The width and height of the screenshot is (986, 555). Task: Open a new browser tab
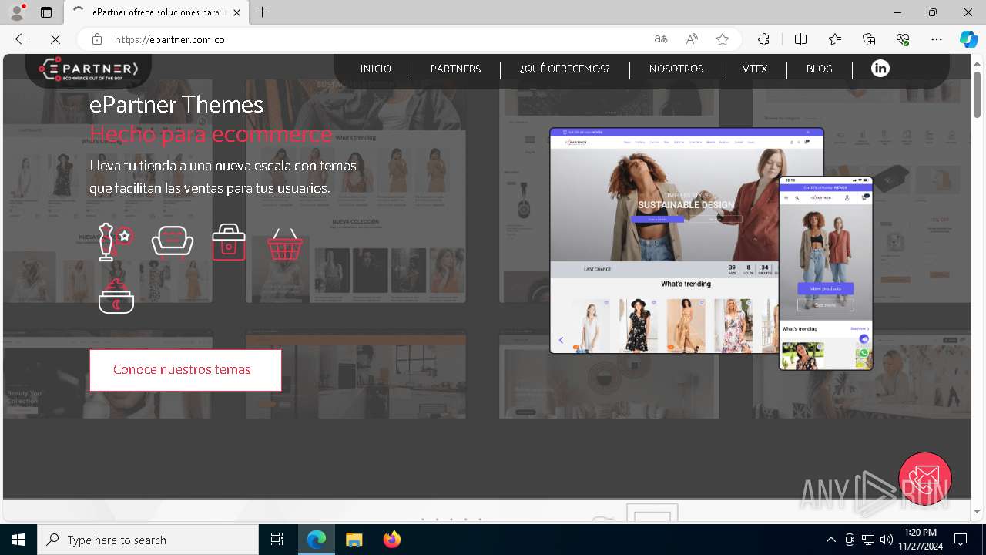coord(263,12)
